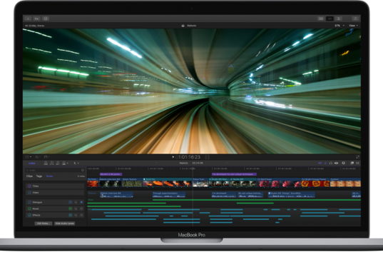The width and height of the screenshot is (383, 257).
Task: Switch to the Tags tab
Action: tap(39, 176)
